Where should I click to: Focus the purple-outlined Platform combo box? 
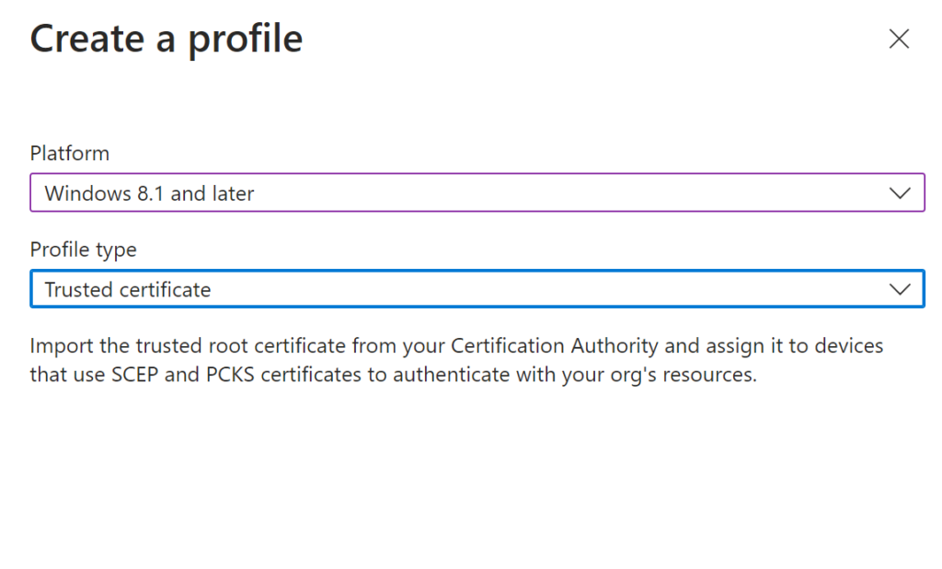pos(477,192)
